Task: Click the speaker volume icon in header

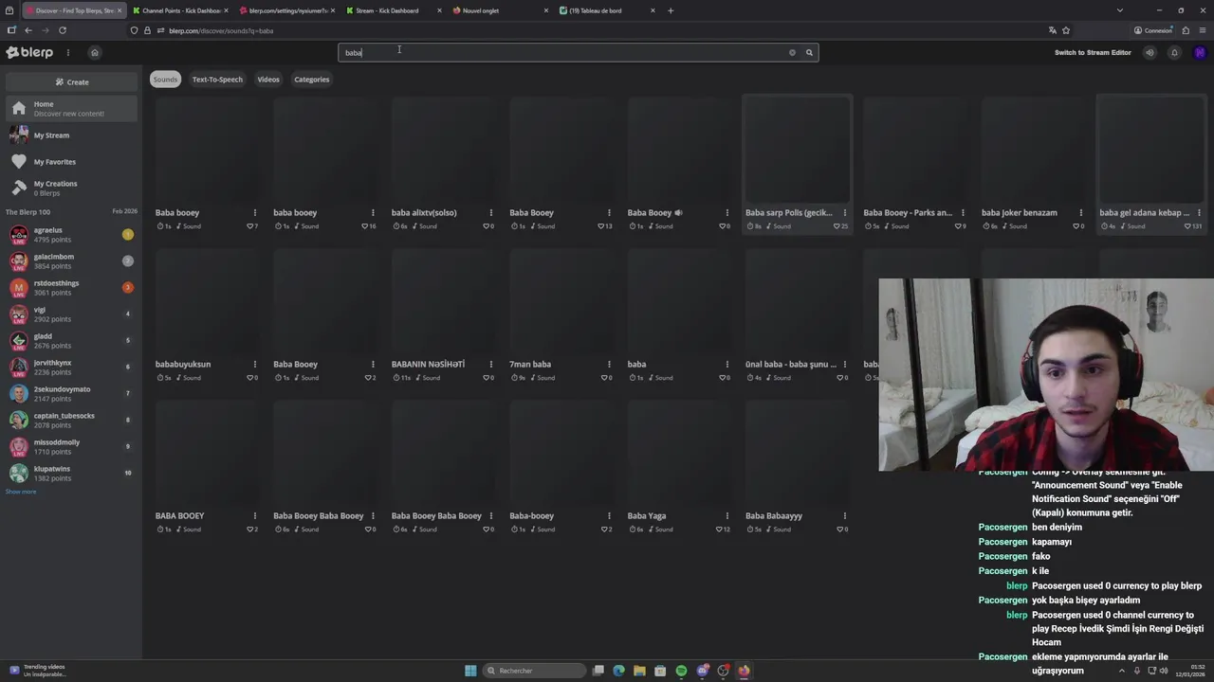Action: (1150, 52)
